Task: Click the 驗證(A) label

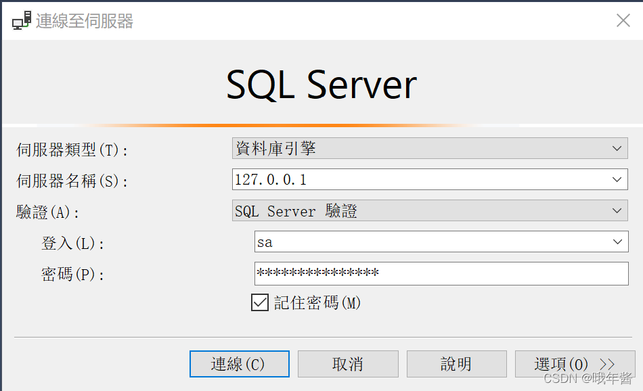Action: click(47, 212)
